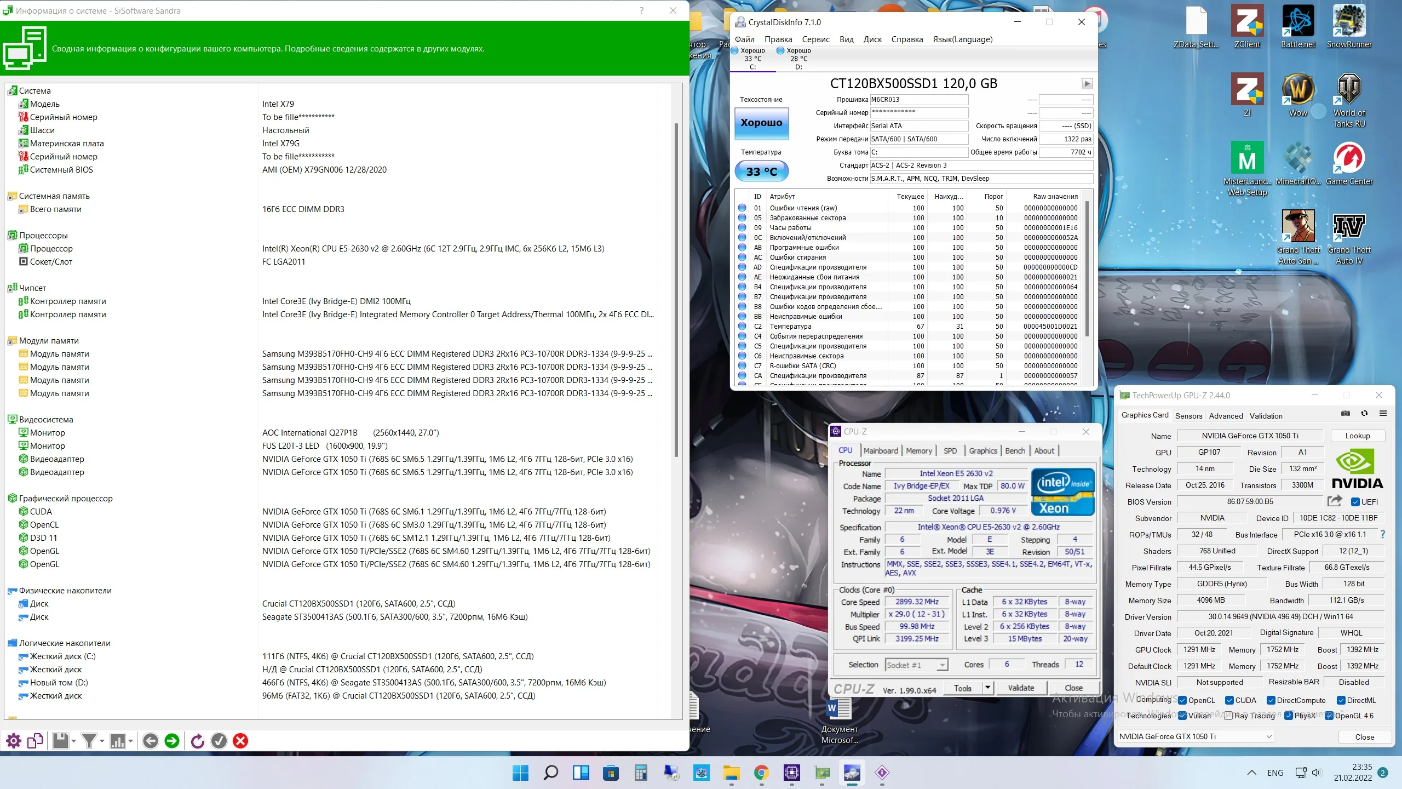Open the Сервис menu in CrystalDiskInfo
This screenshot has width=1402, height=789.
click(815, 39)
